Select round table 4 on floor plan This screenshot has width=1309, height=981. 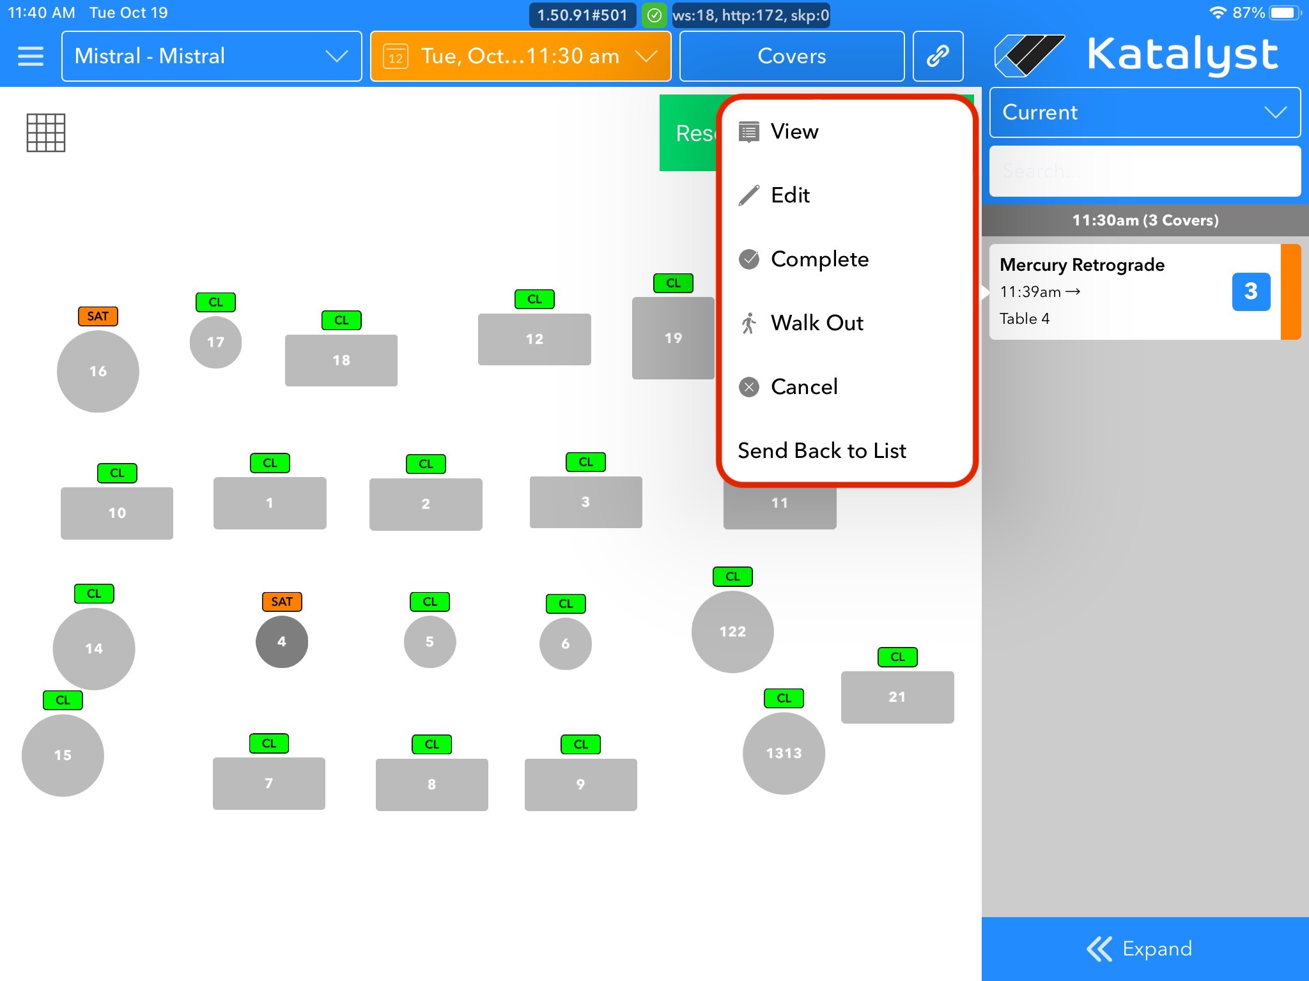pyautogui.click(x=282, y=642)
